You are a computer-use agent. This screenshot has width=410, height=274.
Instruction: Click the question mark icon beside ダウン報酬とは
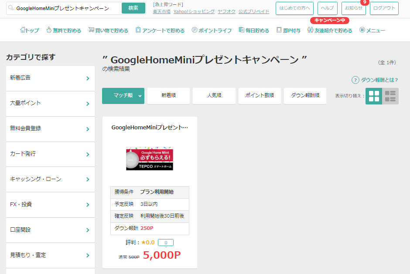pyautogui.click(x=355, y=80)
